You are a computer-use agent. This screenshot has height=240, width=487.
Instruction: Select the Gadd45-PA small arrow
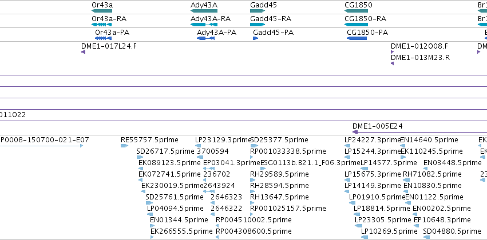click(256, 38)
